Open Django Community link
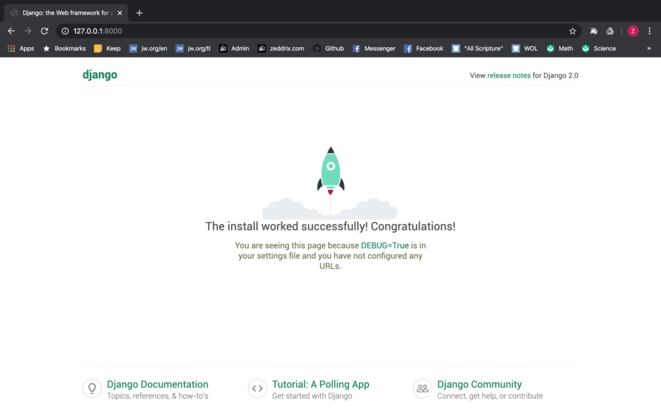This screenshot has height=413, width=661. (x=480, y=385)
